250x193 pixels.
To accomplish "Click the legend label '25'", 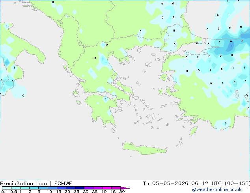I will [76, 191].
